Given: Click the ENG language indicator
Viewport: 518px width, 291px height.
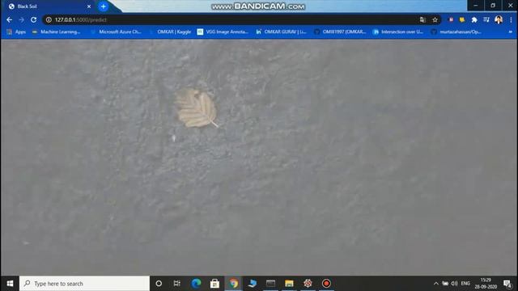Looking at the screenshot, I should tap(465, 284).
